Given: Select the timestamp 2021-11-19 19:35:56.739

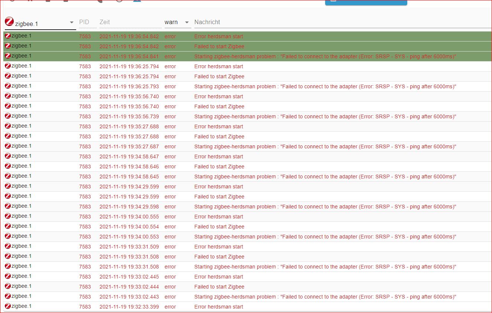Looking at the screenshot, I should [129, 116].
